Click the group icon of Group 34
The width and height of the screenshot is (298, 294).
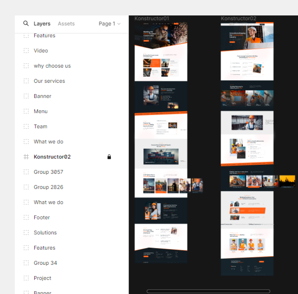click(26, 263)
